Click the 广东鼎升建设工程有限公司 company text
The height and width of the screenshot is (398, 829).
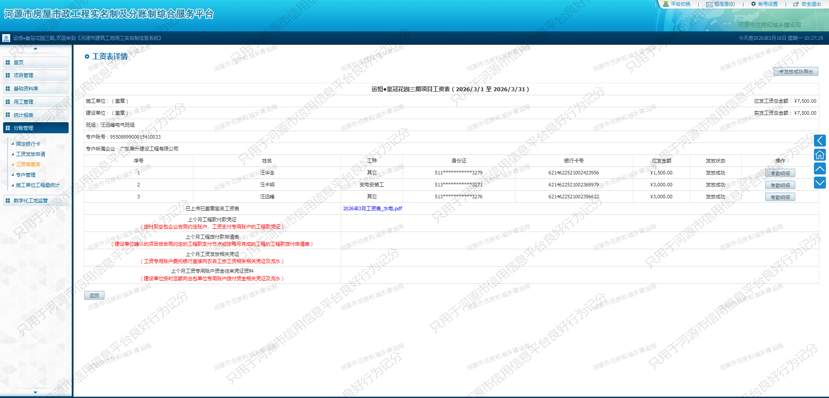pos(149,149)
